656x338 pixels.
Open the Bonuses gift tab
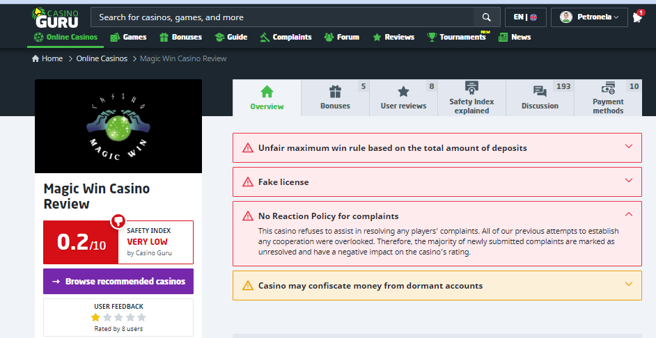point(335,98)
